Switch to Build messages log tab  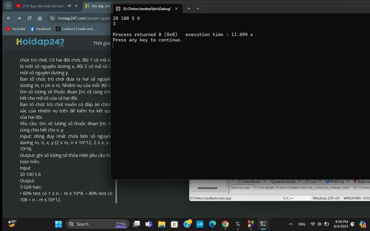pyautogui.click(x=361, y=181)
